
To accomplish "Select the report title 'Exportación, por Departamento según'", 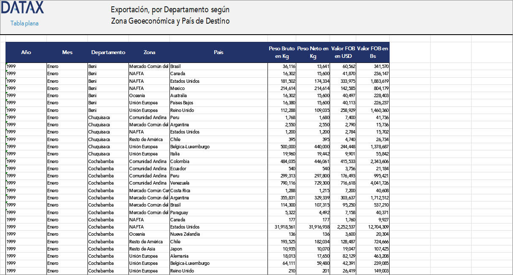I will pos(170,9).
